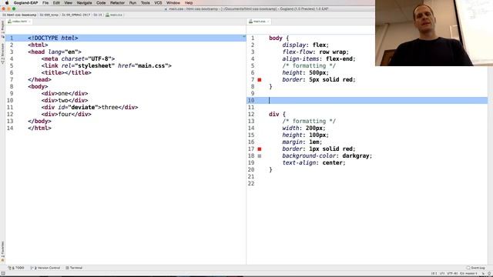493x277 pixels.
Task: Click 00_SPRING-2017 breadcrumb in navigation bar
Action: 75,15
